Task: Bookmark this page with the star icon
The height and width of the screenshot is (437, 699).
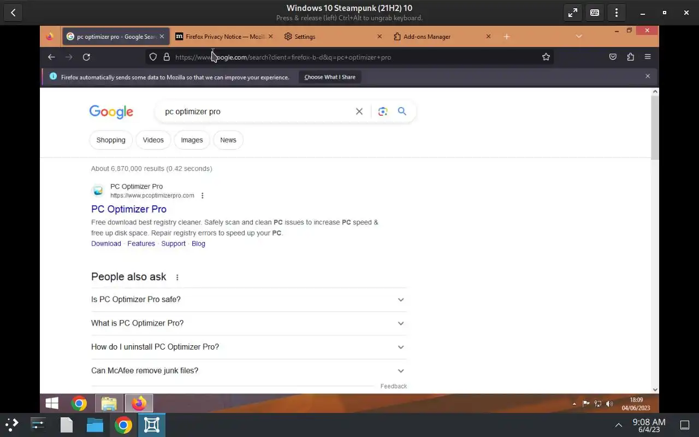Action: 546,57
